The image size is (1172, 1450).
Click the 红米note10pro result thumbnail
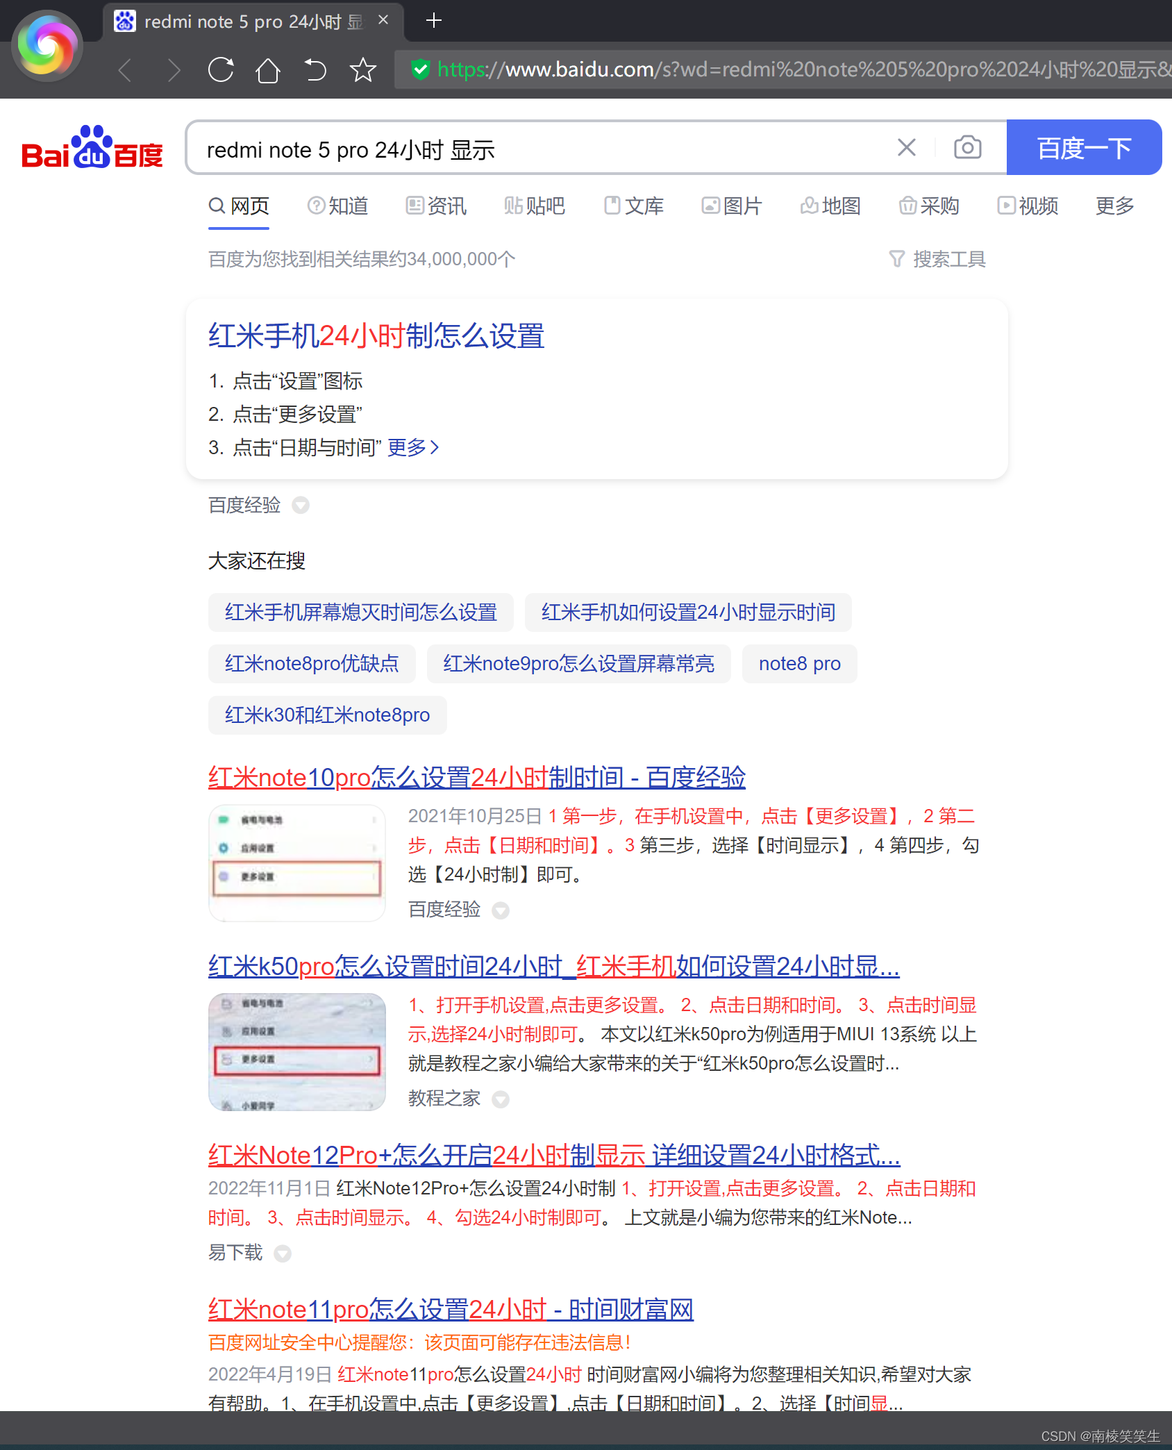297,863
